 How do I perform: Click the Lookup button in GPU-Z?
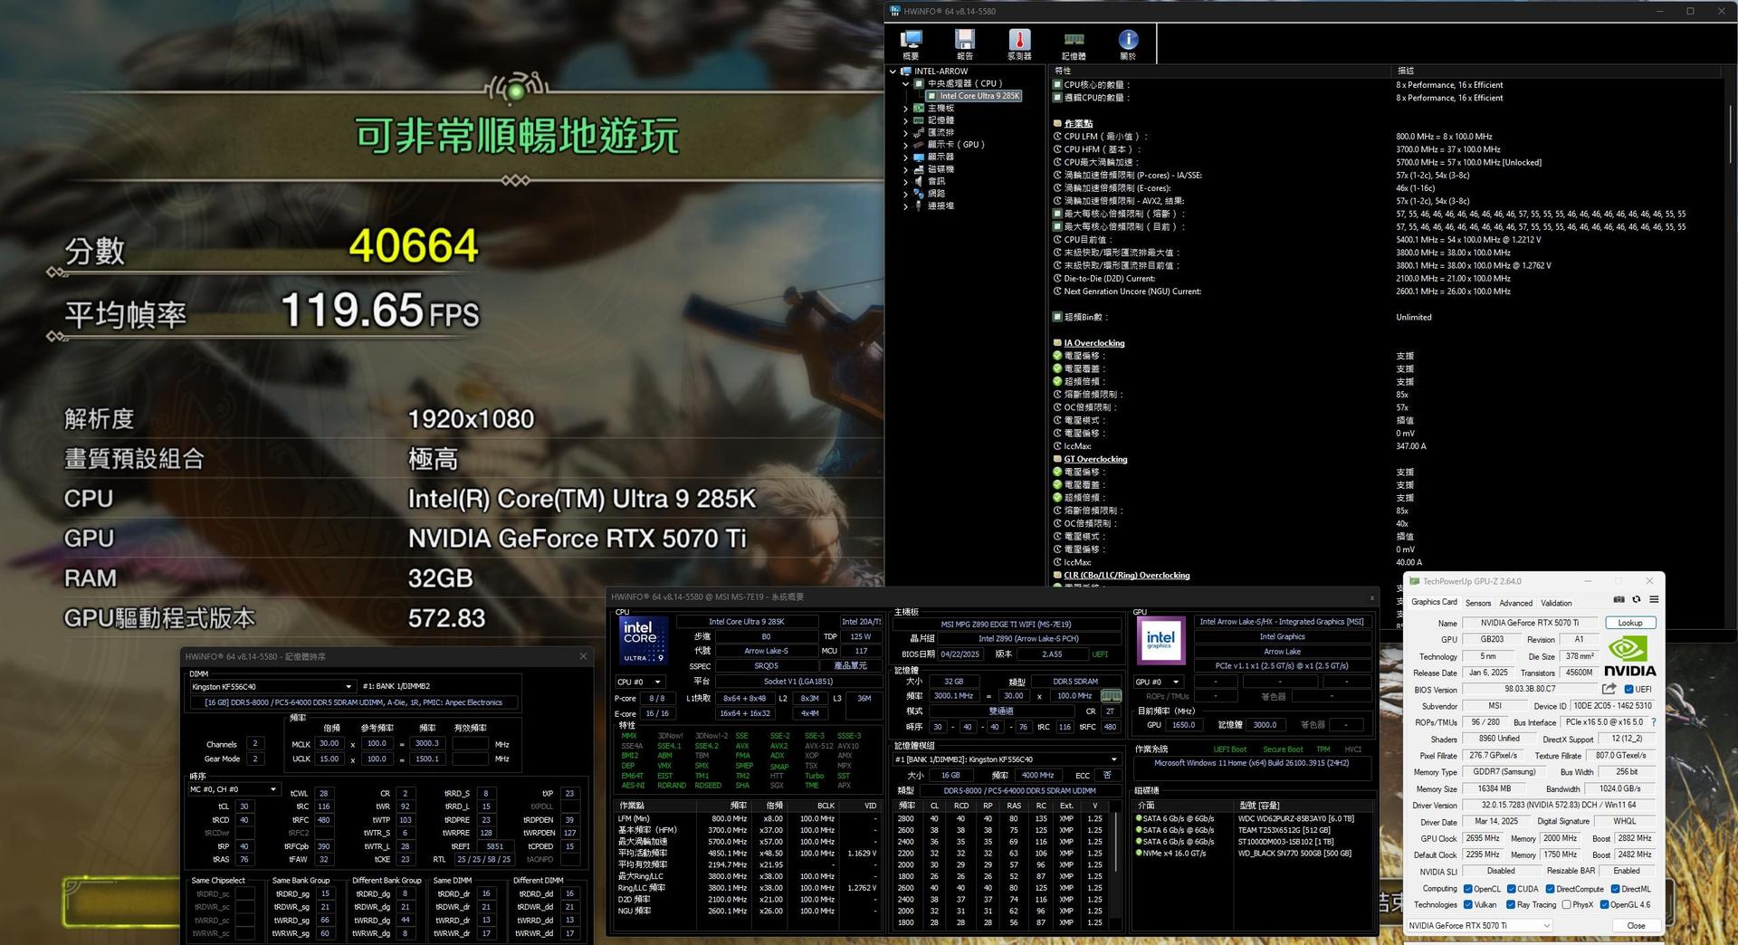click(1630, 623)
